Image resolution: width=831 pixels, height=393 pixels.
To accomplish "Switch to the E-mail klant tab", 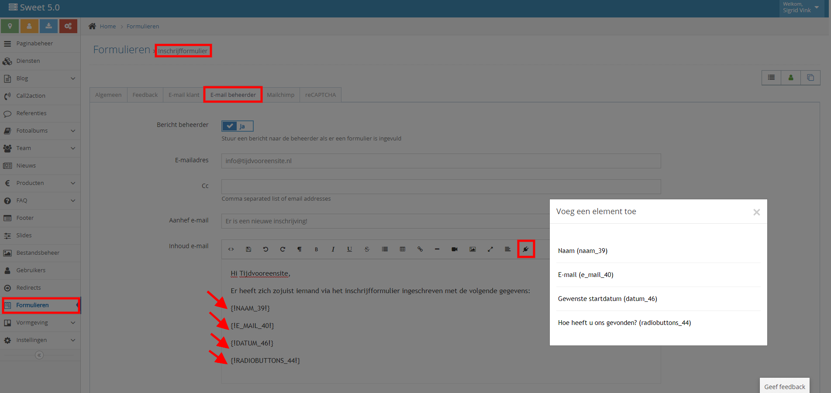I will click(184, 95).
